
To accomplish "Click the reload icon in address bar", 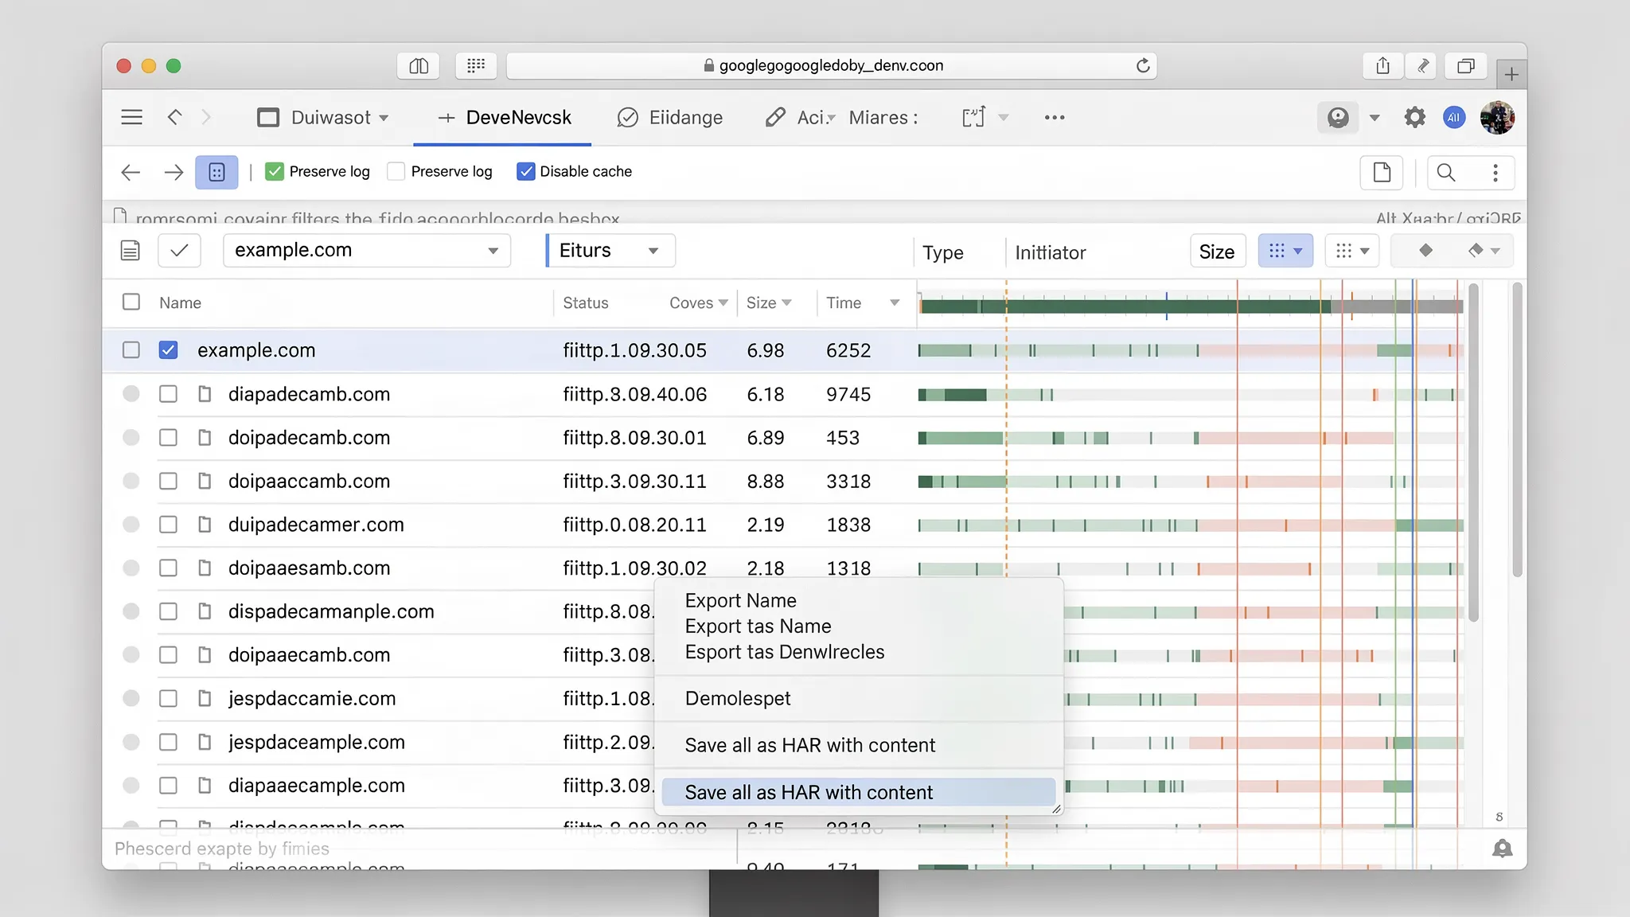I will pyautogui.click(x=1143, y=65).
